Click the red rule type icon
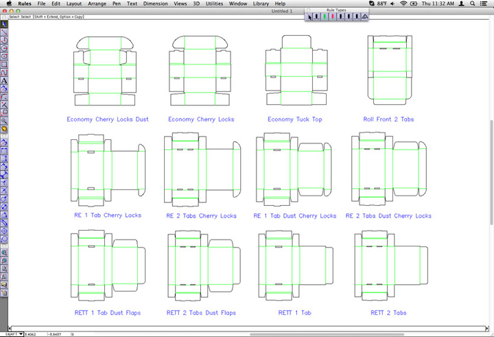 333,16
